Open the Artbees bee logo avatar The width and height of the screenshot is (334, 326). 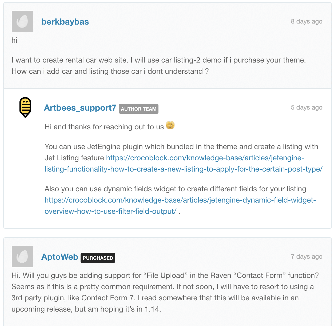(25, 107)
